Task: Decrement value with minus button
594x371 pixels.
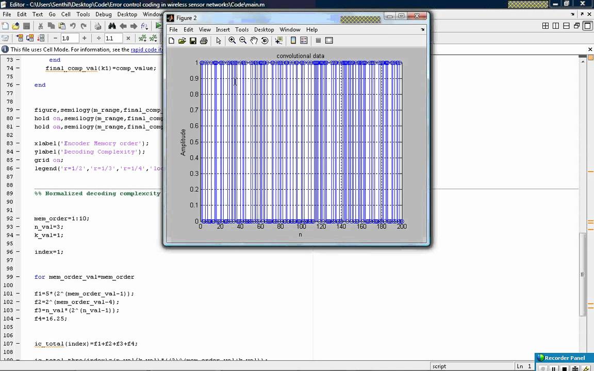Action: 55,38
